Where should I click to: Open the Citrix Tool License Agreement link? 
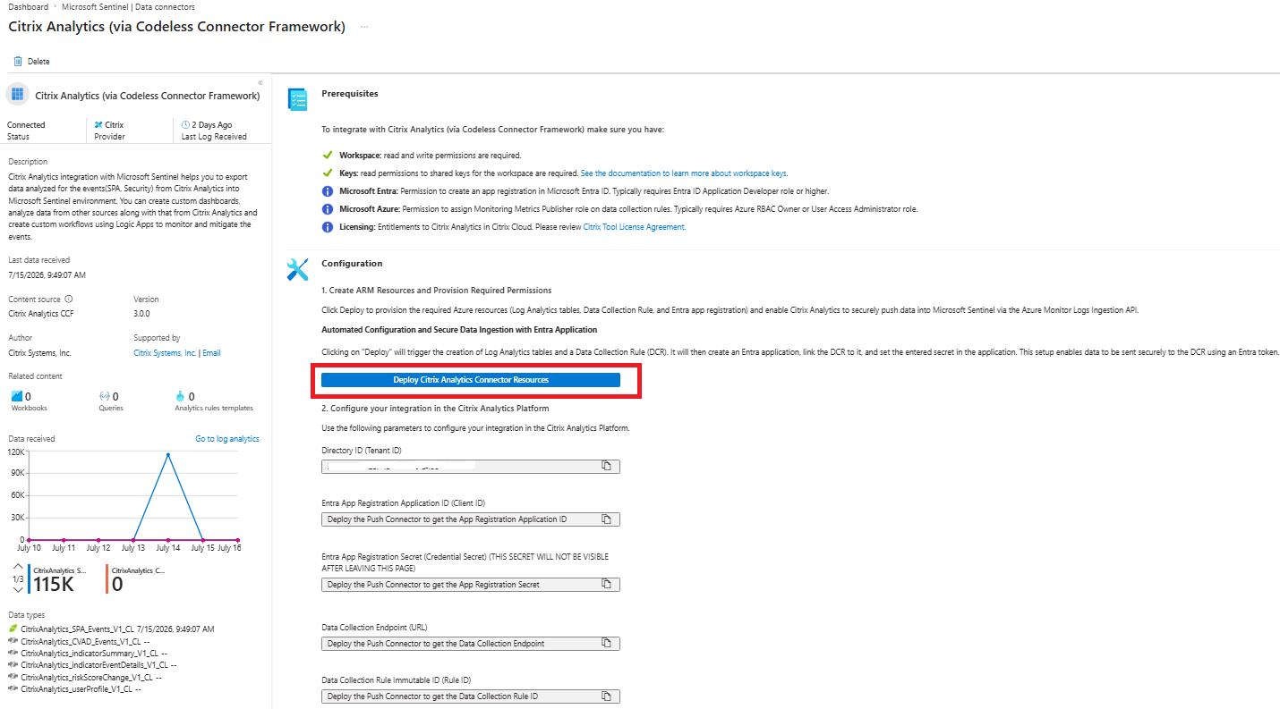[x=635, y=227]
